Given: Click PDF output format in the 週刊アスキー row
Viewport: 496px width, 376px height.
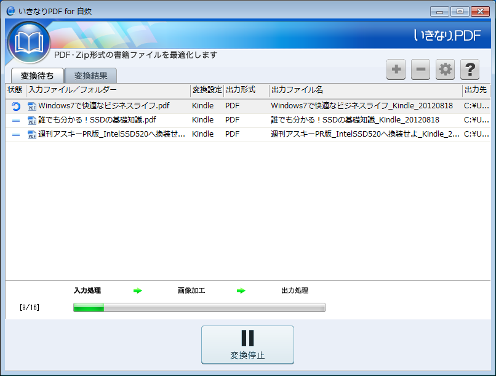Looking at the screenshot, I should tap(232, 134).
